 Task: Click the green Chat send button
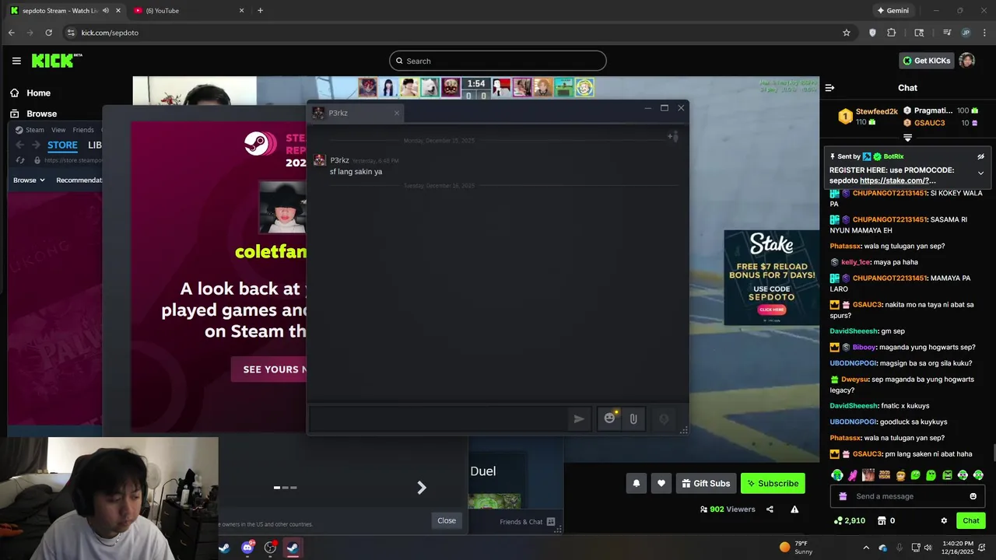click(970, 520)
